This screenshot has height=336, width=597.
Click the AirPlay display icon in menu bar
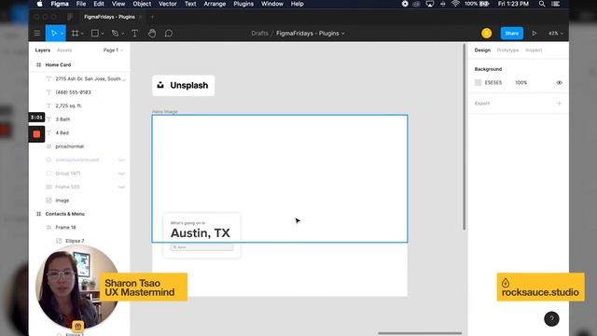pos(429,4)
